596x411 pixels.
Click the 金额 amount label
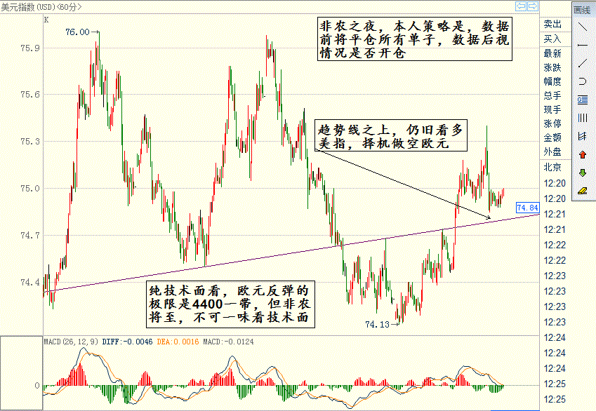552,137
